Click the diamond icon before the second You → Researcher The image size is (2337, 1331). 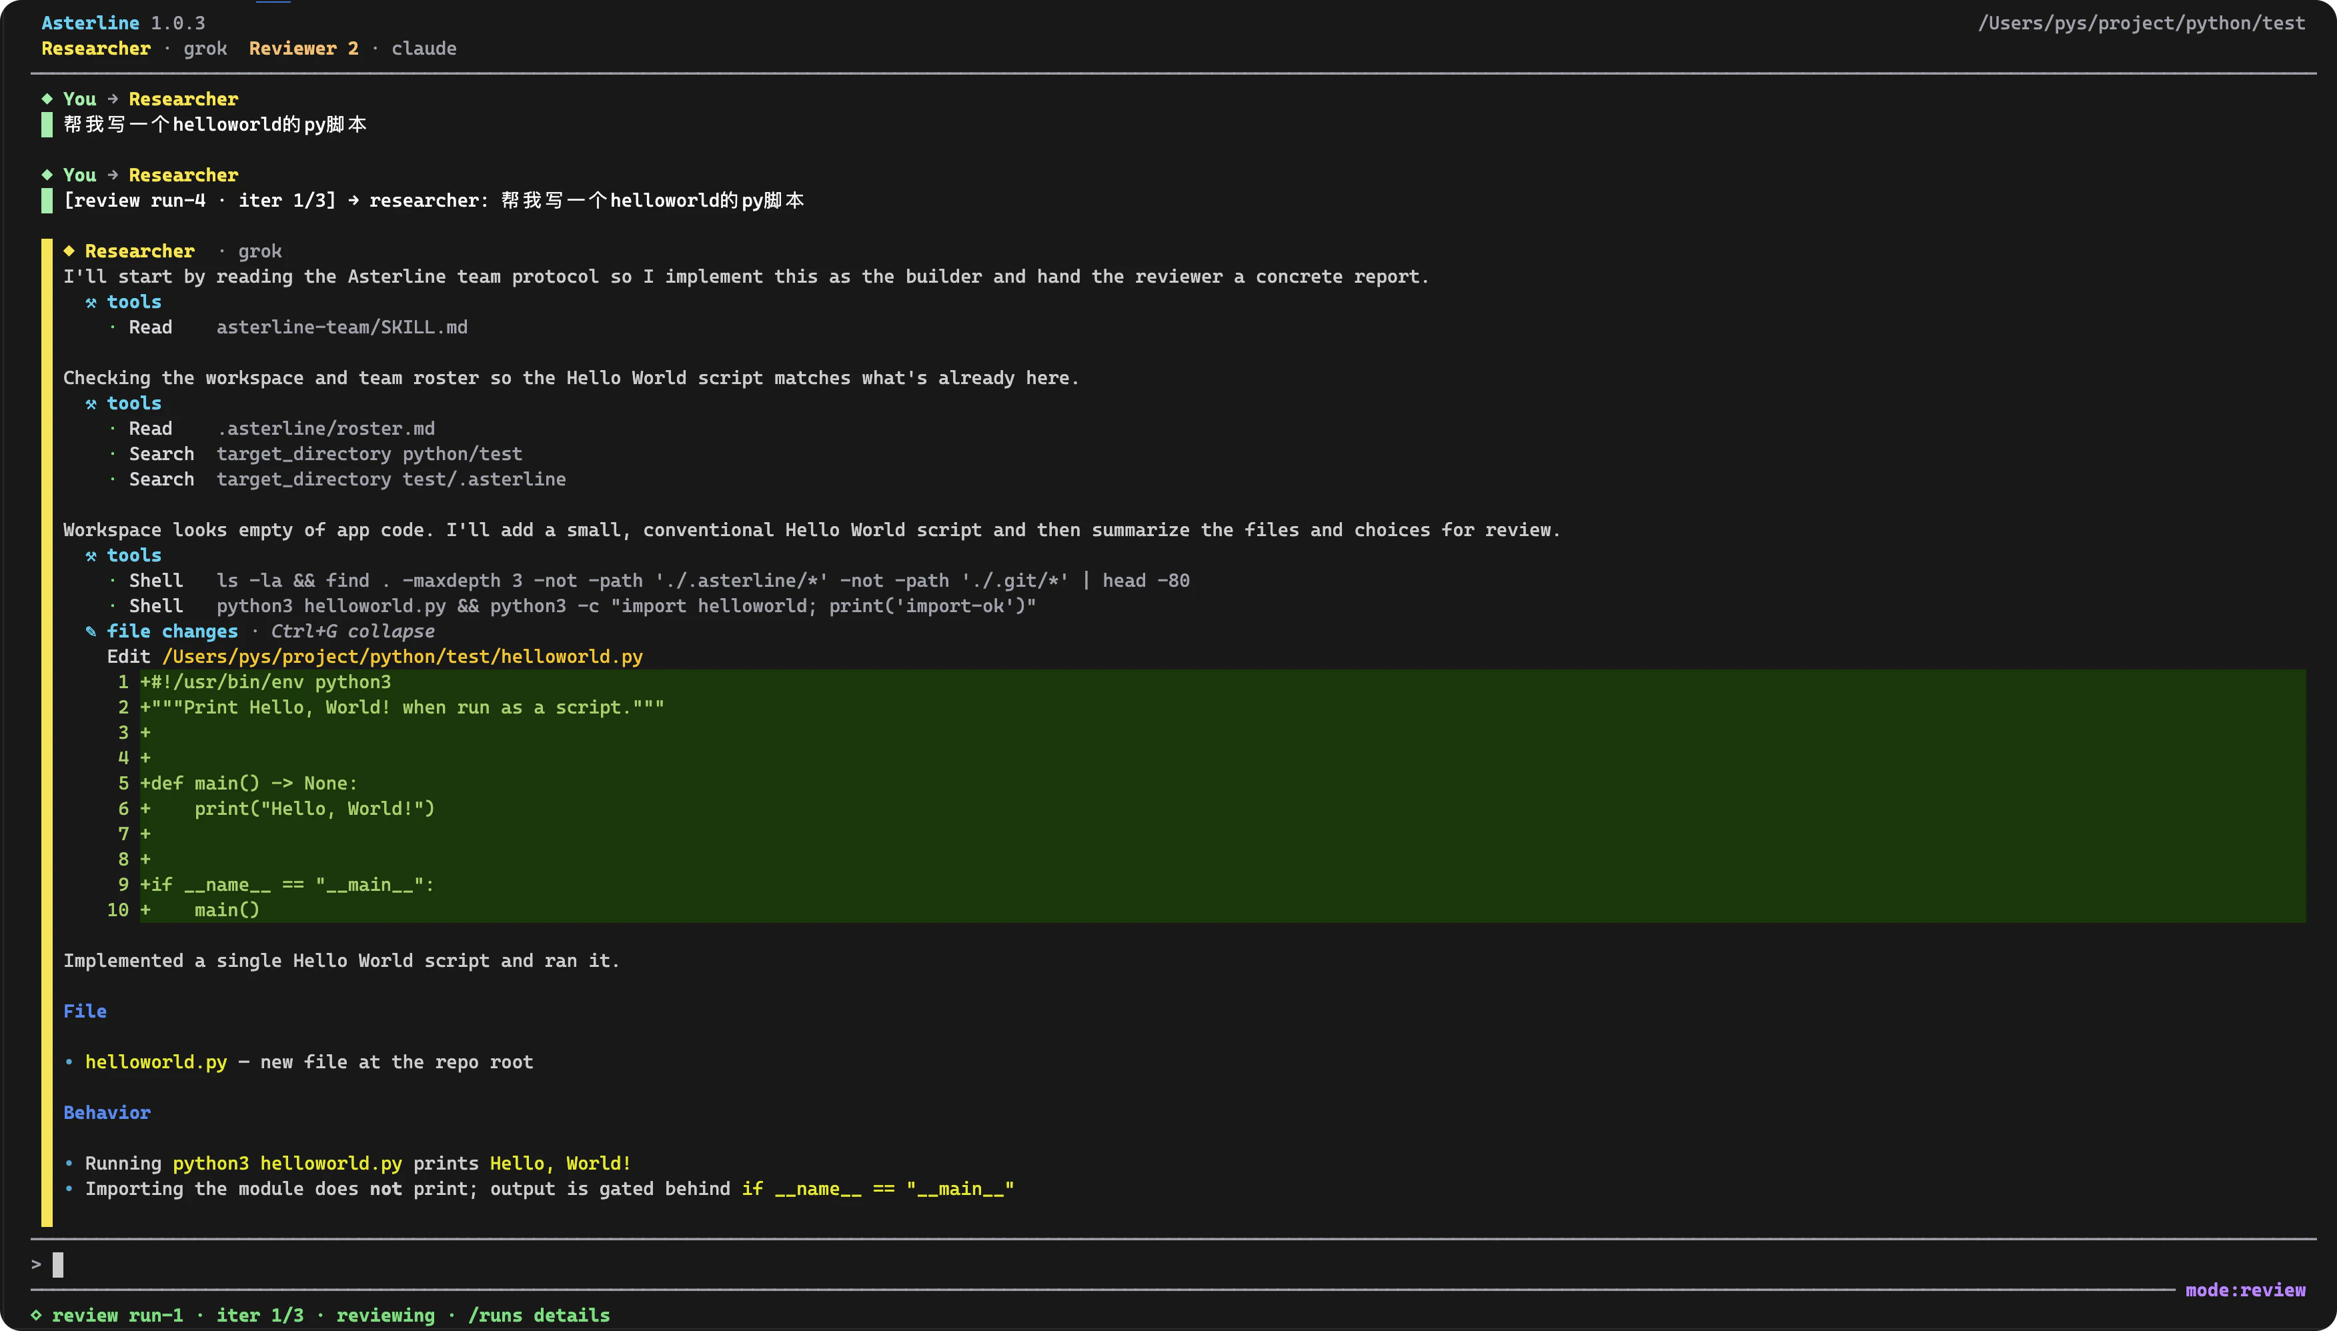[x=47, y=175]
